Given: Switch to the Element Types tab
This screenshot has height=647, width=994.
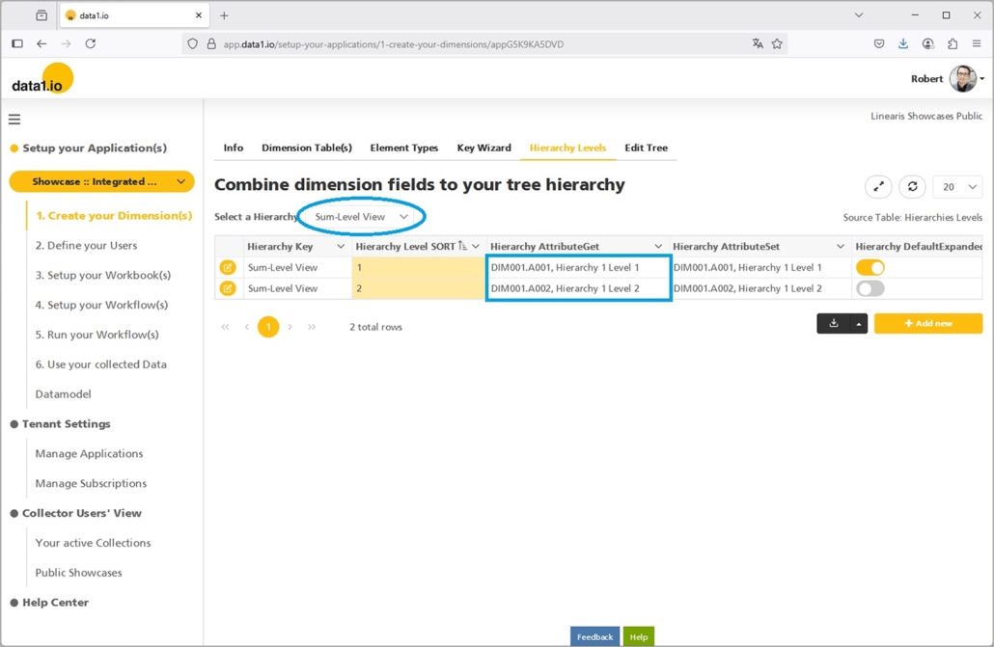Looking at the screenshot, I should click(404, 148).
